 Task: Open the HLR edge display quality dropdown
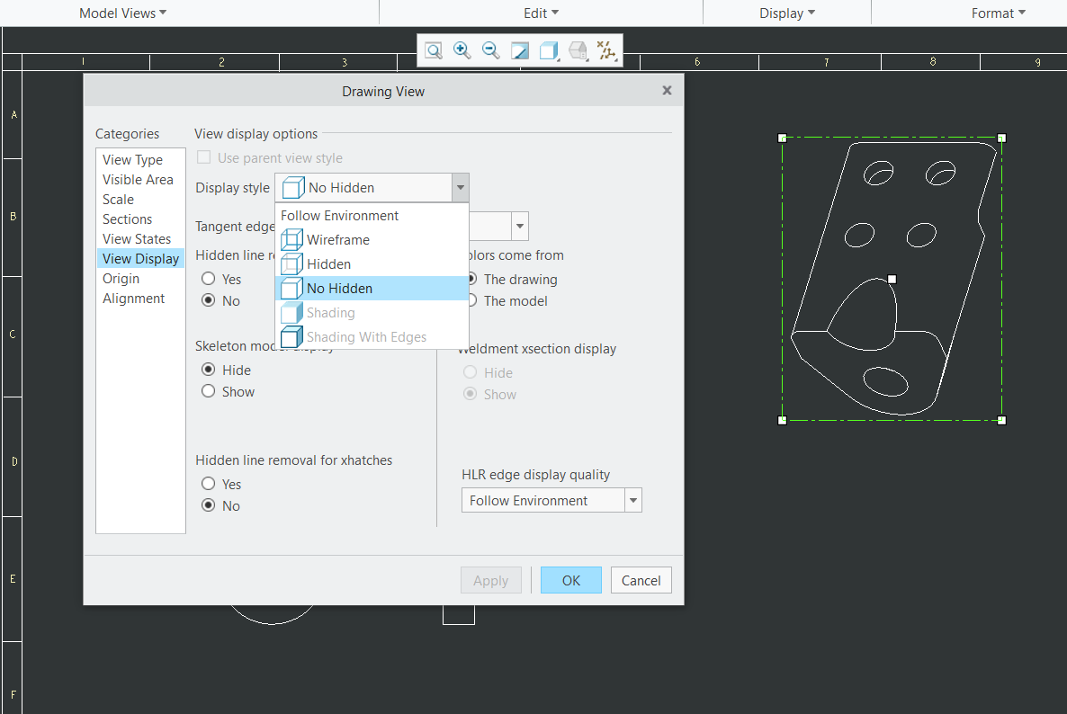[x=632, y=499]
